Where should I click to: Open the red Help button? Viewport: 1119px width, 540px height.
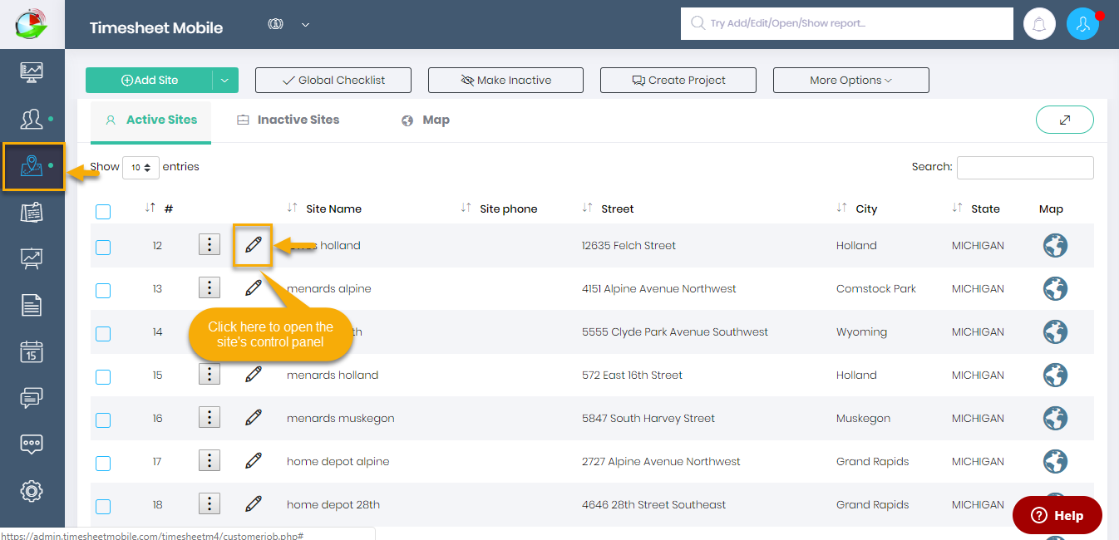(x=1057, y=515)
